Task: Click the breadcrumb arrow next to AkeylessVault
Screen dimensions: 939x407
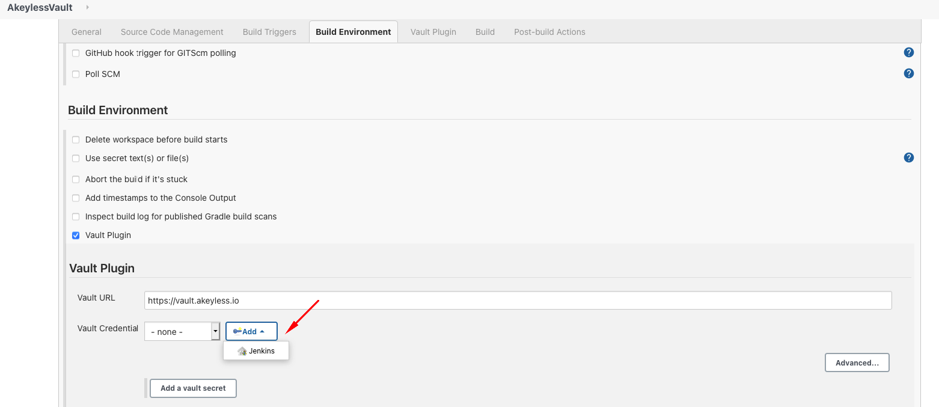Action: [x=88, y=7]
